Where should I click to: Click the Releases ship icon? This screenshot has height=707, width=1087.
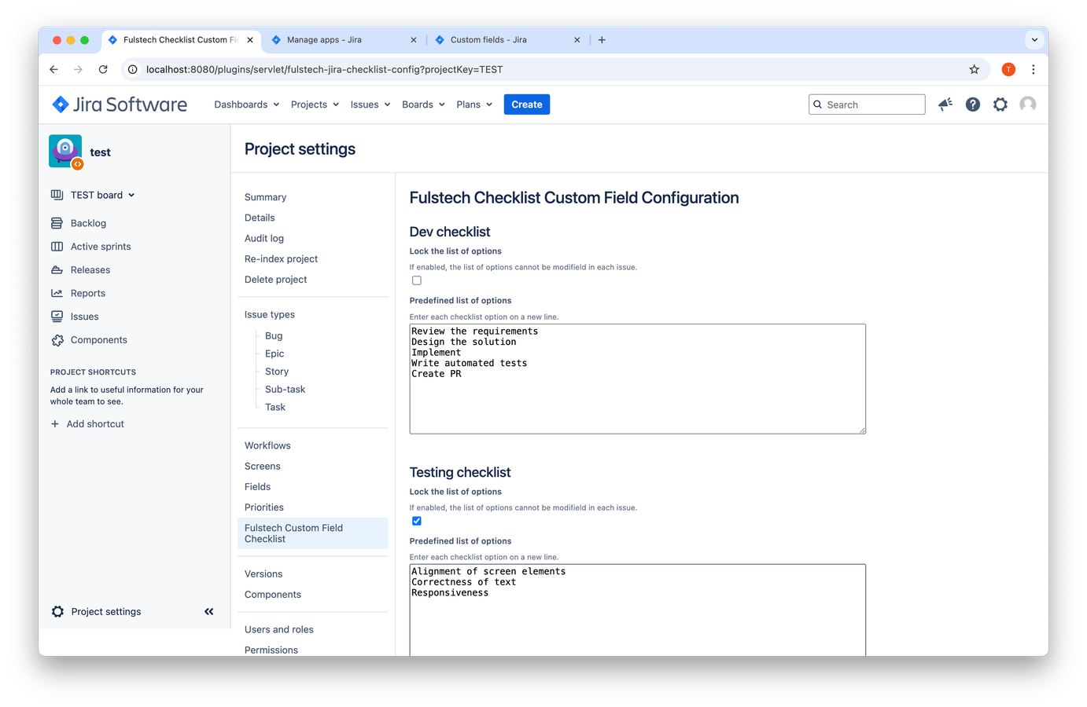click(x=57, y=269)
